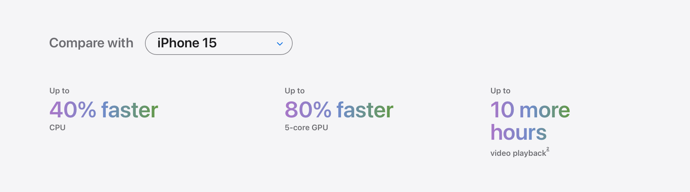Open footnote 2 beside video playback
690x192 pixels.
548,149
